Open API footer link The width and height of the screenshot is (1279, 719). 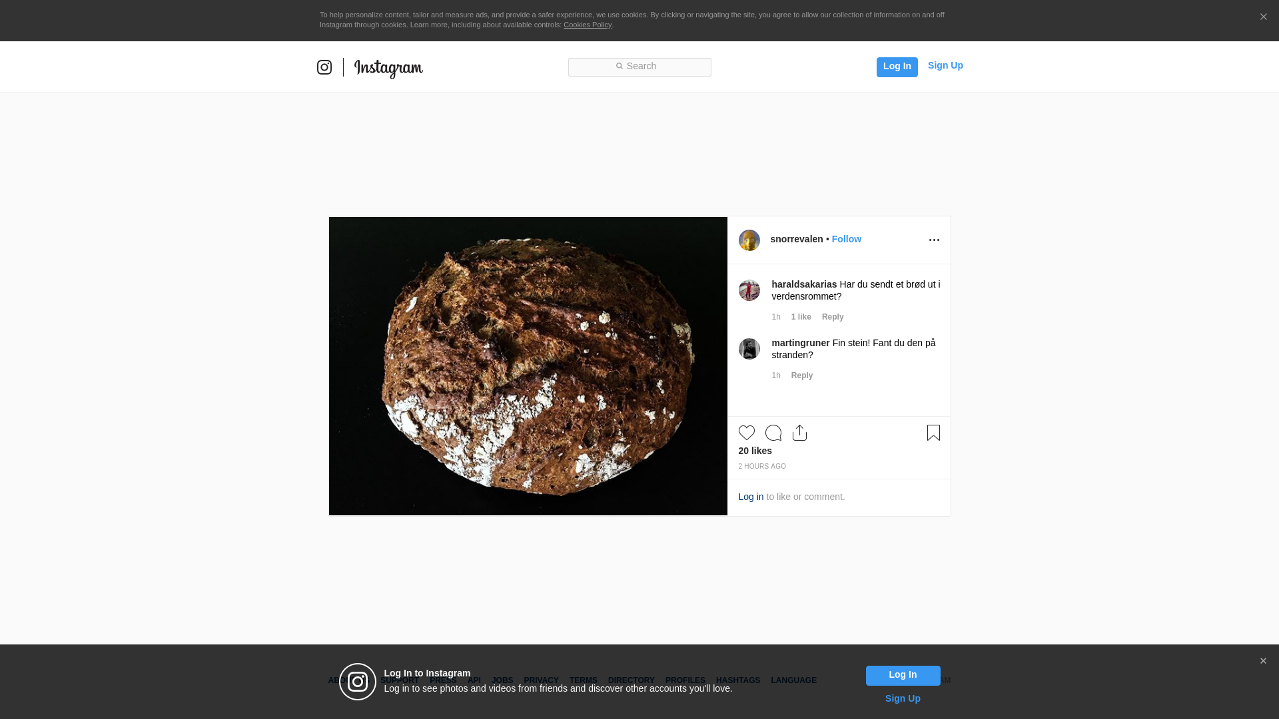(474, 680)
